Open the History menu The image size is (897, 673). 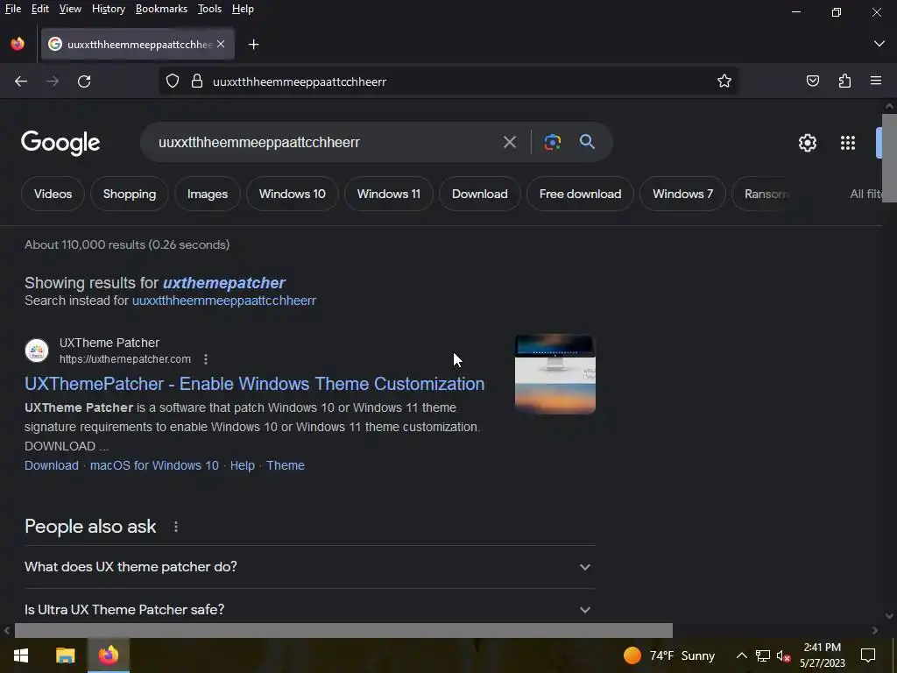pos(108,9)
